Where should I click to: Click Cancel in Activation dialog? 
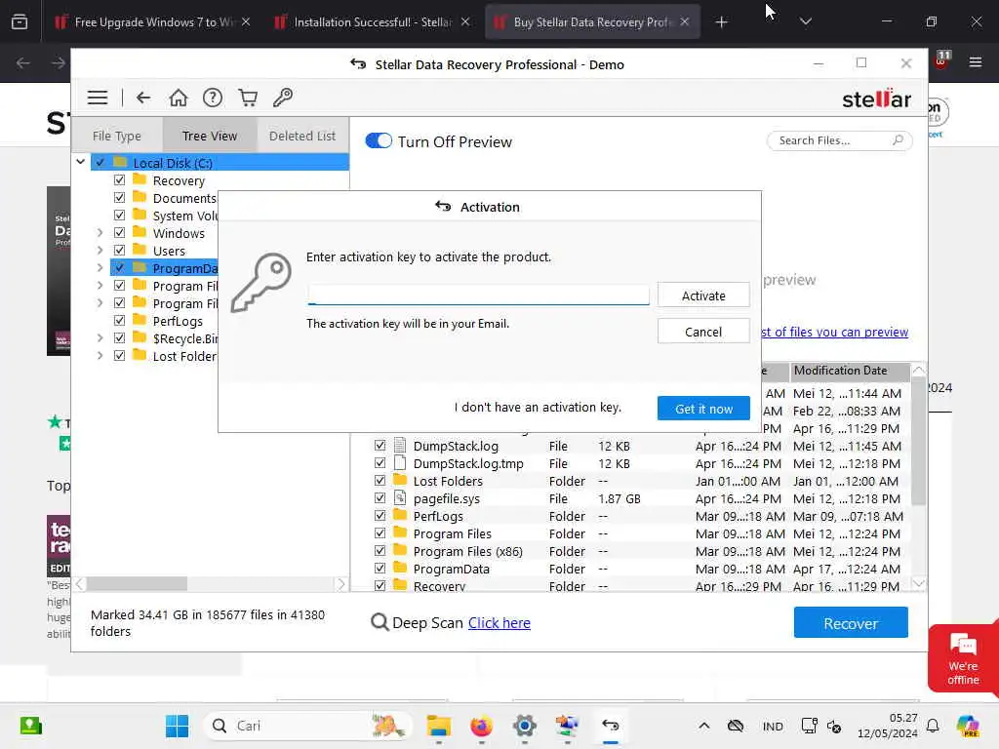tap(703, 332)
